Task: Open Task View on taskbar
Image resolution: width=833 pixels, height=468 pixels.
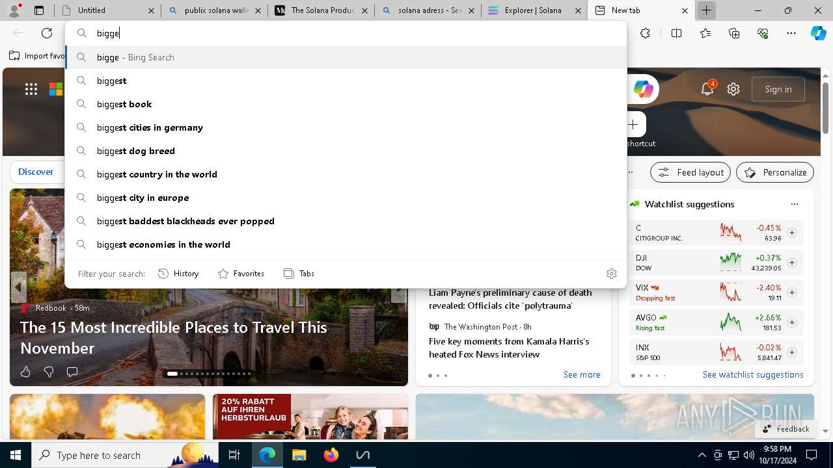Action: point(234,455)
